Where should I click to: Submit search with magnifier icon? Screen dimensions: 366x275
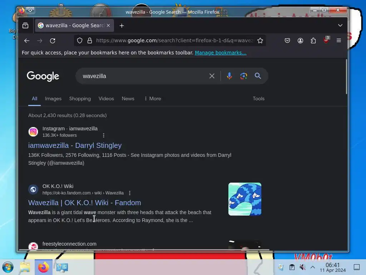(x=258, y=76)
